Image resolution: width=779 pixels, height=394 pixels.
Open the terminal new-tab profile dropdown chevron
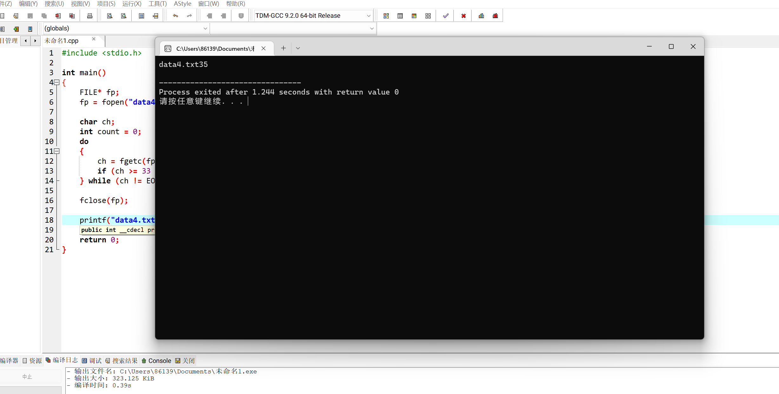pyautogui.click(x=298, y=48)
